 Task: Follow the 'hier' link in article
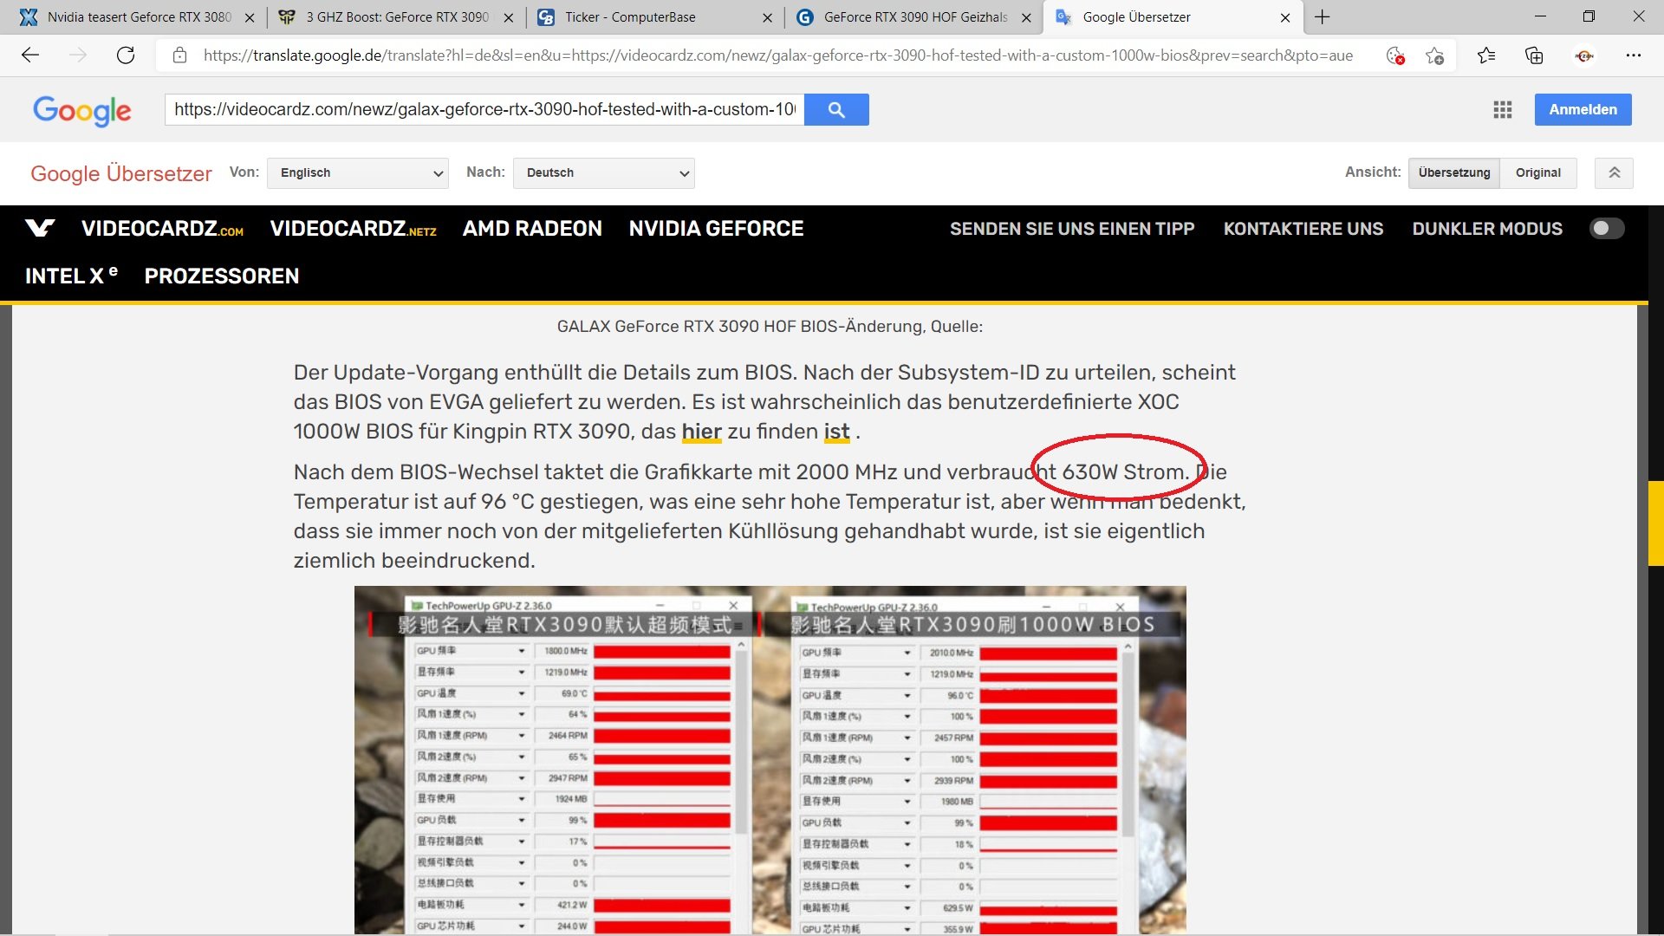coord(701,432)
